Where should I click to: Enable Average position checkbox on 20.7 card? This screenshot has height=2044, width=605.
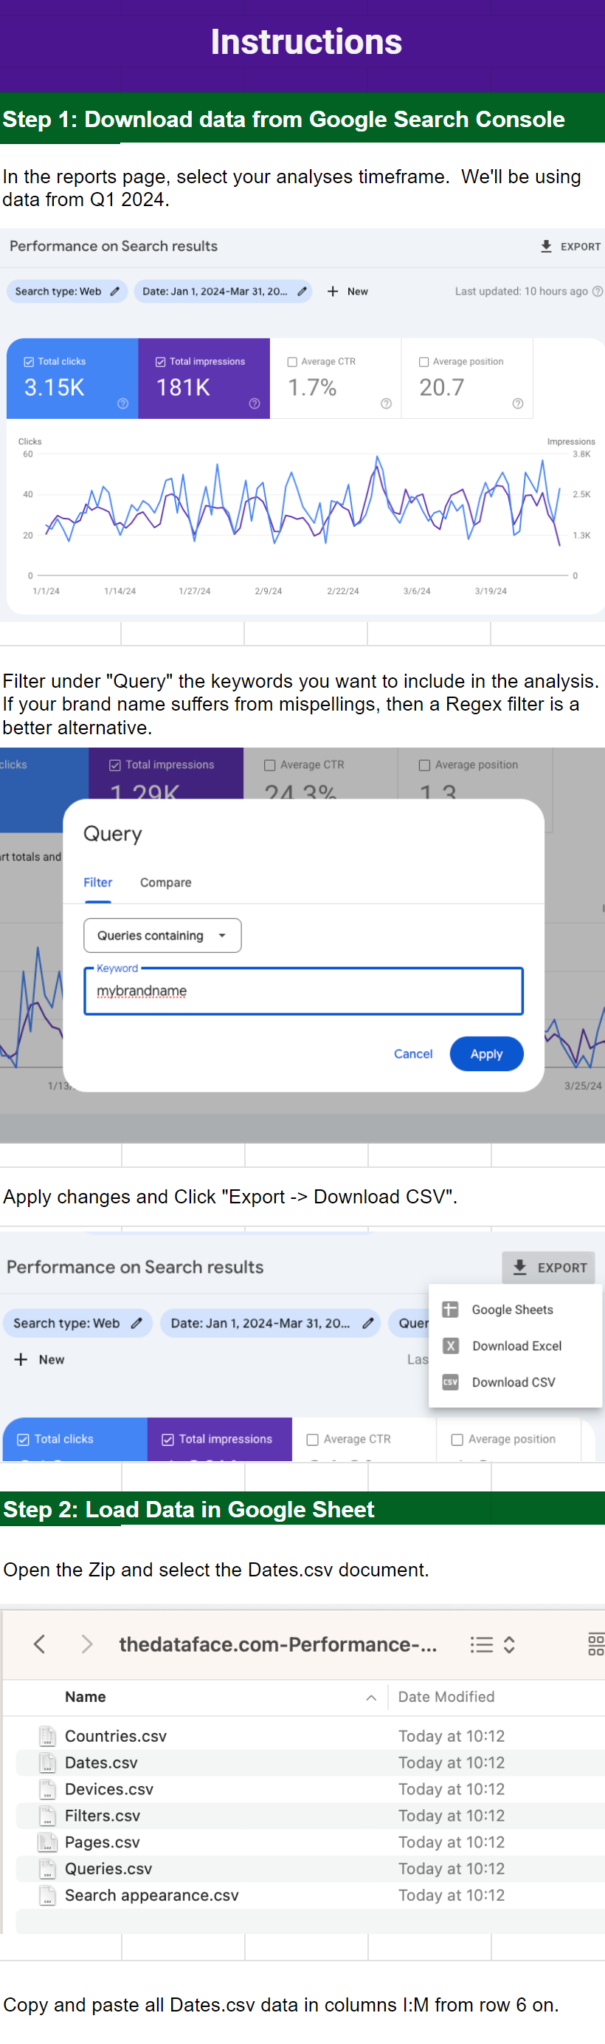coord(424,362)
